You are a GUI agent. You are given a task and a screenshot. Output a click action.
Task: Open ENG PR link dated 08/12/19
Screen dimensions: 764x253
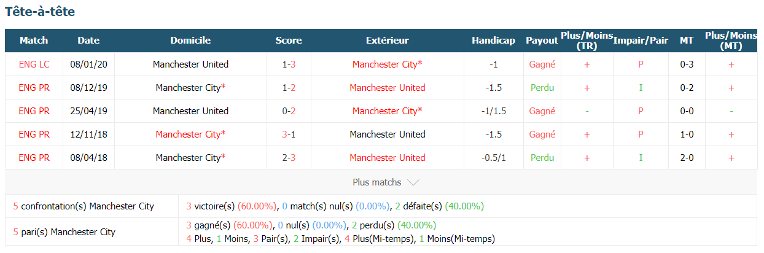click(x=34, y=88)
